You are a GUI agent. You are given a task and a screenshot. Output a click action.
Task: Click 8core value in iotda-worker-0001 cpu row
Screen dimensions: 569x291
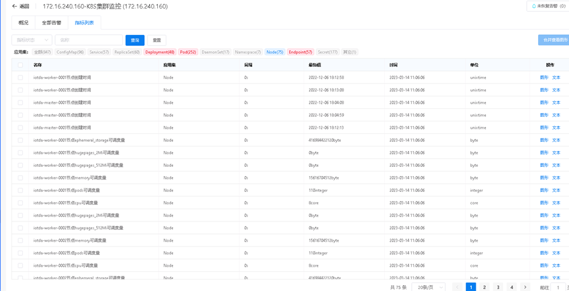(x=313, y=203)
